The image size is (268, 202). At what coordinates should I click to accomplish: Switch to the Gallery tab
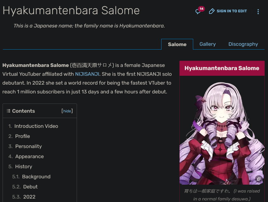[x=207, y=44]
